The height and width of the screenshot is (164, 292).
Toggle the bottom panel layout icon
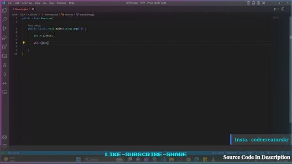[x=254, y=3]
